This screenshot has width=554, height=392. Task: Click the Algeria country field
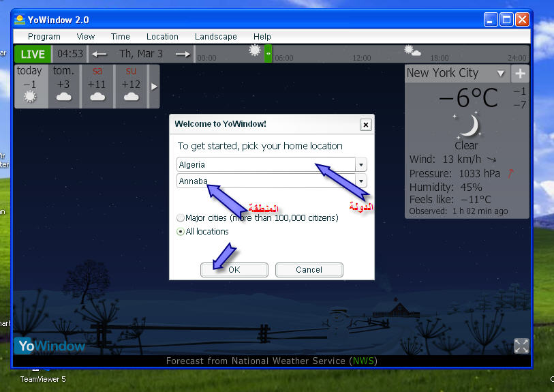tap(266, 165)
